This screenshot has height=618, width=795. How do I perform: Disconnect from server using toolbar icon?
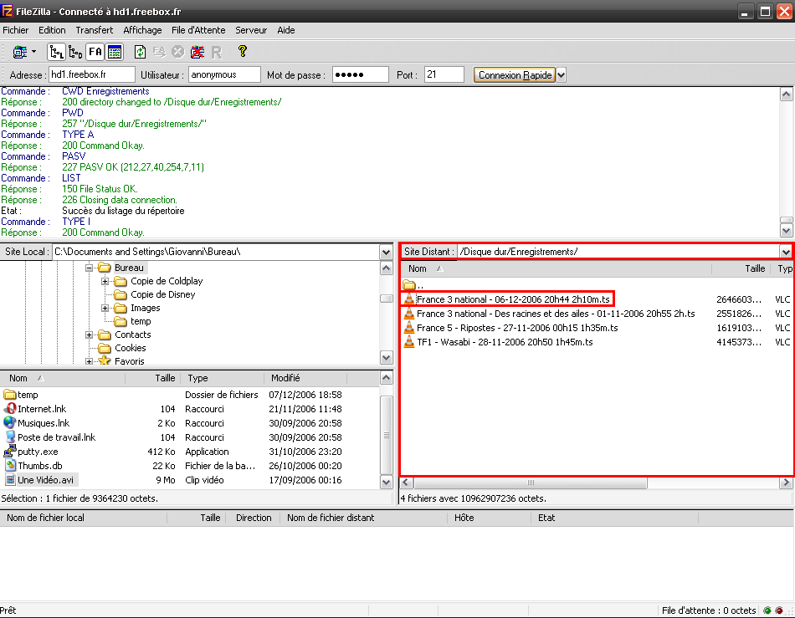pyautogui.click(x=197, y=52)
